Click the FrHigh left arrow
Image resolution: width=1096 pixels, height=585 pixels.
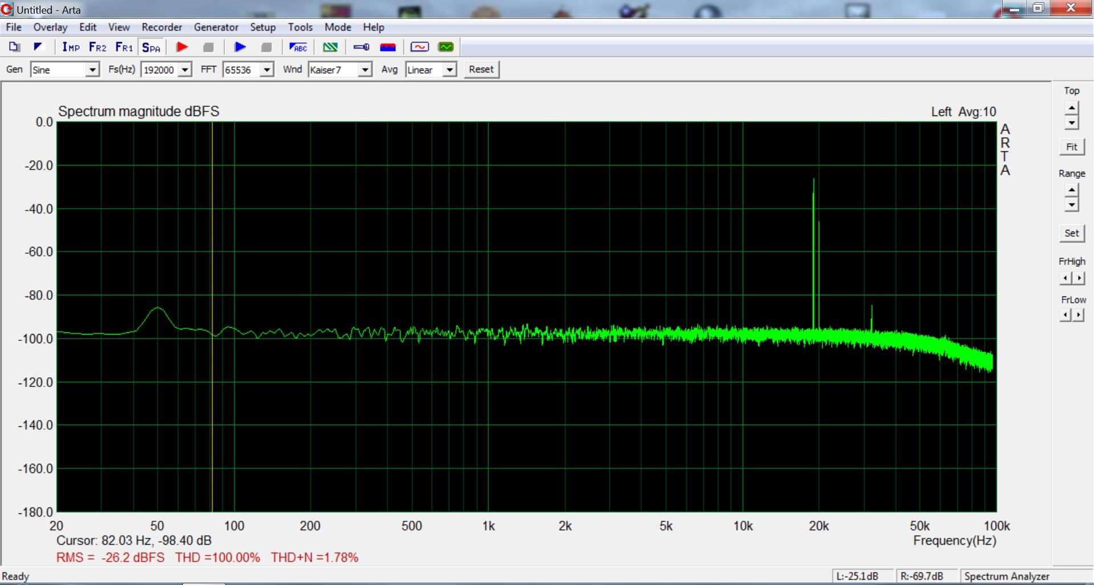pyautogui.click(x=1066, y=278)
